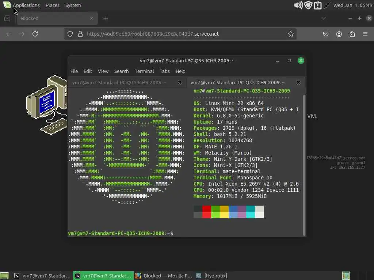Click the volume speaker tray icon
Image resolution: width=374 pixels, height=280 pixels.
point(298,5)
